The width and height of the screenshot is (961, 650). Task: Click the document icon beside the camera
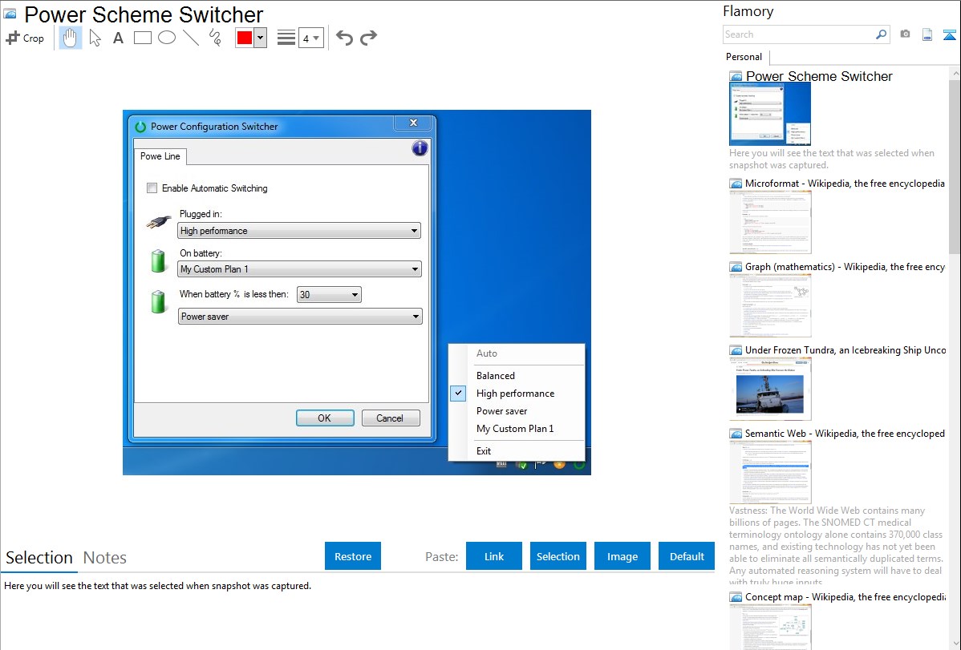pos(927,34)
